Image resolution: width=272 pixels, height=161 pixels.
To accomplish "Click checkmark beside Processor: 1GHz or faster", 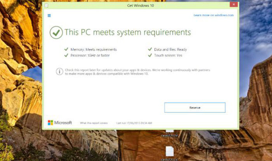I will point(66,55).
